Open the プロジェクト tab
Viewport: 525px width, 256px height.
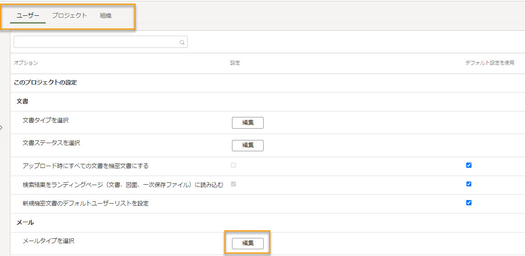[x=70, y=15]
